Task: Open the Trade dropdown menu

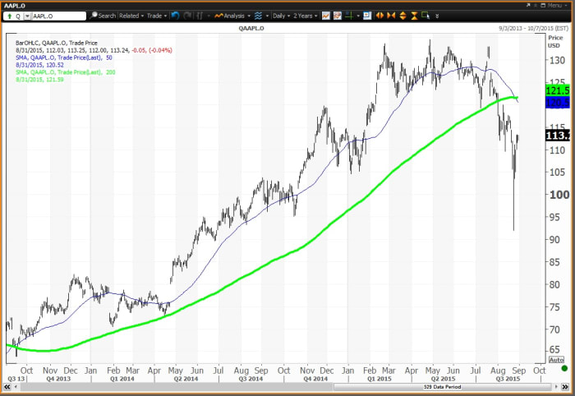Action: 156,16
